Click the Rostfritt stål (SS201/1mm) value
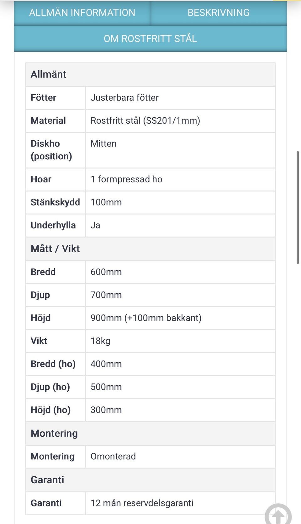 point(145,120)
